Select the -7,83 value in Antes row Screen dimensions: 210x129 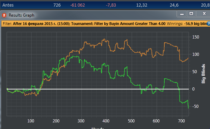pos(111,5)
